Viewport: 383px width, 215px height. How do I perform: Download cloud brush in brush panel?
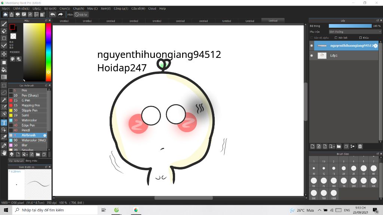12,154
